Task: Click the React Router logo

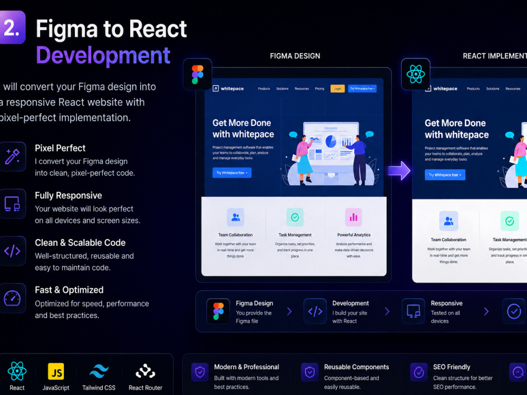Action: click(145, 371)
